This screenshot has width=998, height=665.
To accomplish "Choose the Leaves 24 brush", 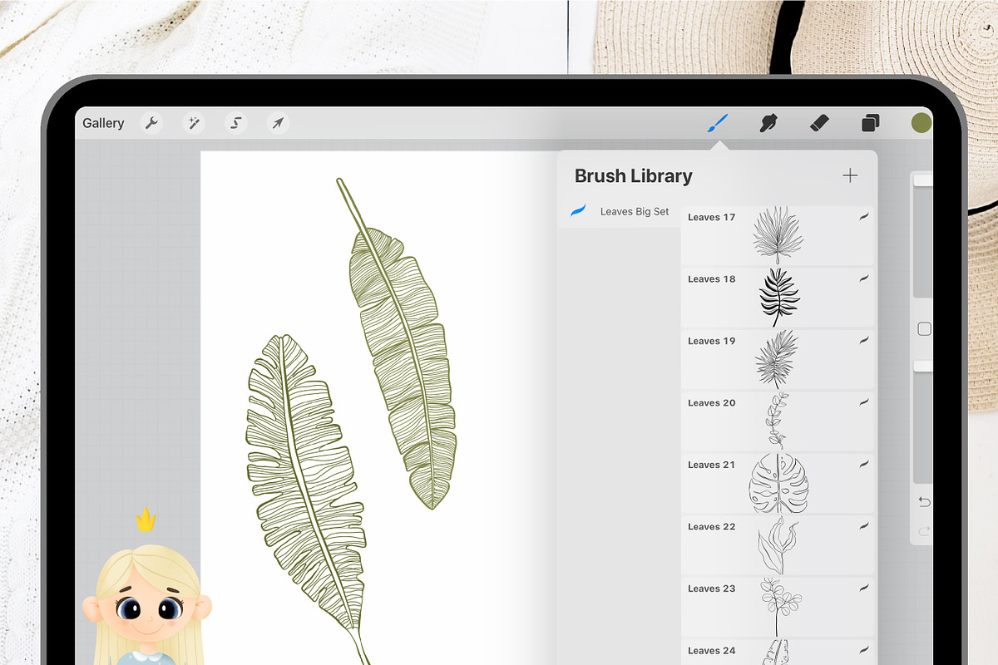I will (x=778, y=653).
